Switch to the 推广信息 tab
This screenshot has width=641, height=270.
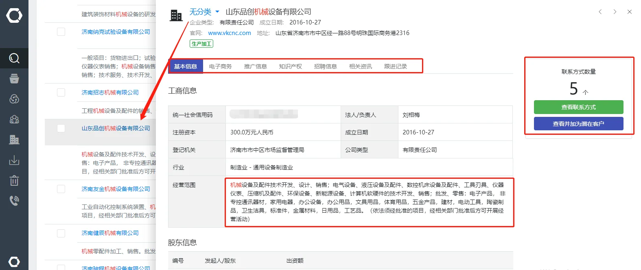pyautogui.click(x=256, y=66)
